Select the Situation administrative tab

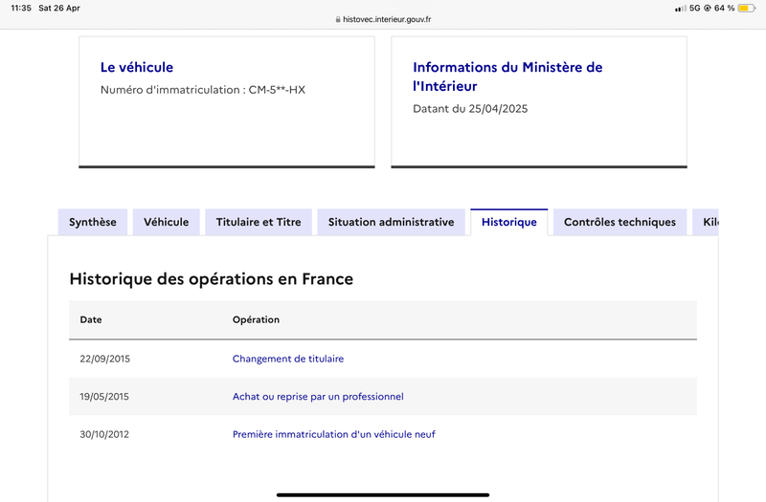click(x=391, y=223)
